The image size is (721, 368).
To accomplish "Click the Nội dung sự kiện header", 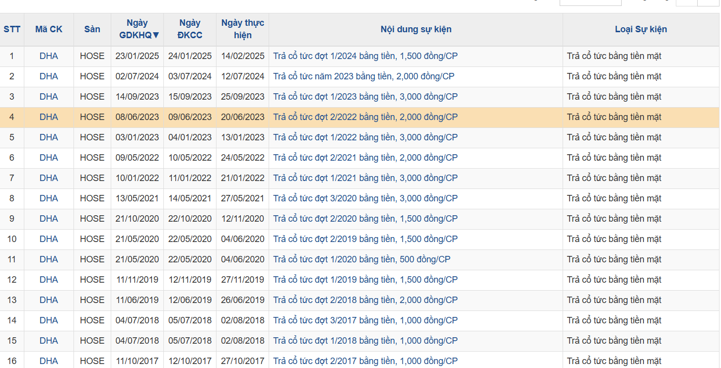I will pyautogui.click(x=416, y=29).
